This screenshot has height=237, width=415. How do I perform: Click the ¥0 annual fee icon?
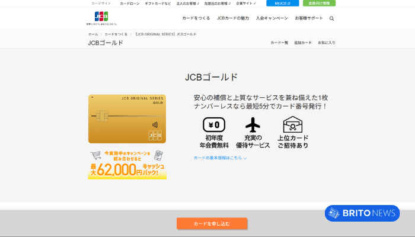[213, 124]
